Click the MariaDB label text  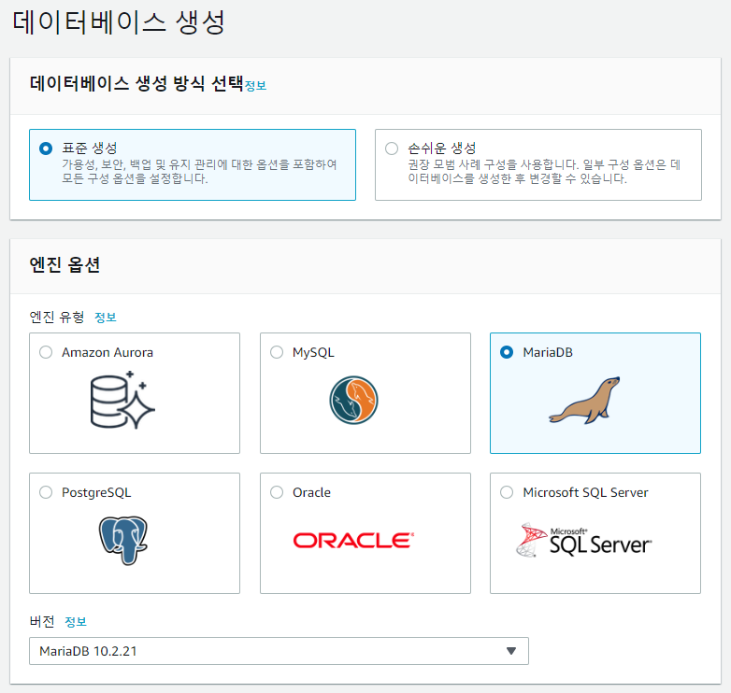[548, 352]
